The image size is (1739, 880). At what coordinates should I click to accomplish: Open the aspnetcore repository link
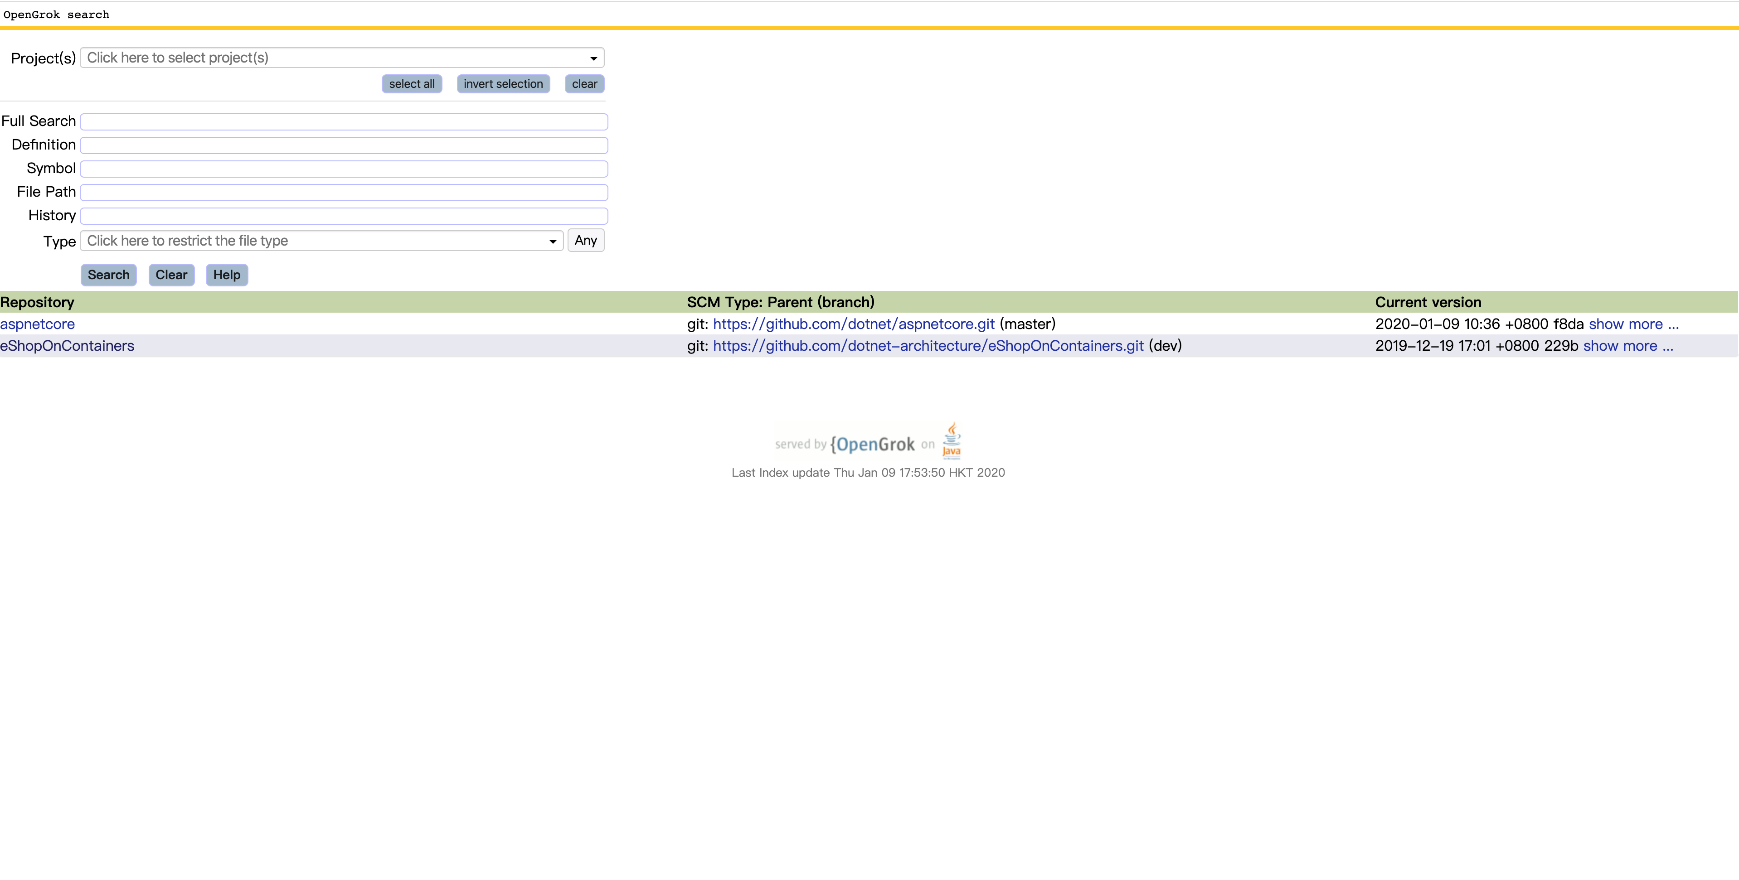(x=37, y=324)
